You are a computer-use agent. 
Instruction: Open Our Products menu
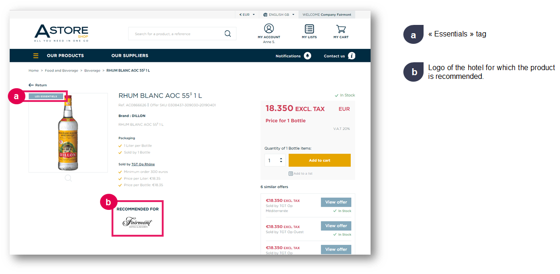point(65,56)
